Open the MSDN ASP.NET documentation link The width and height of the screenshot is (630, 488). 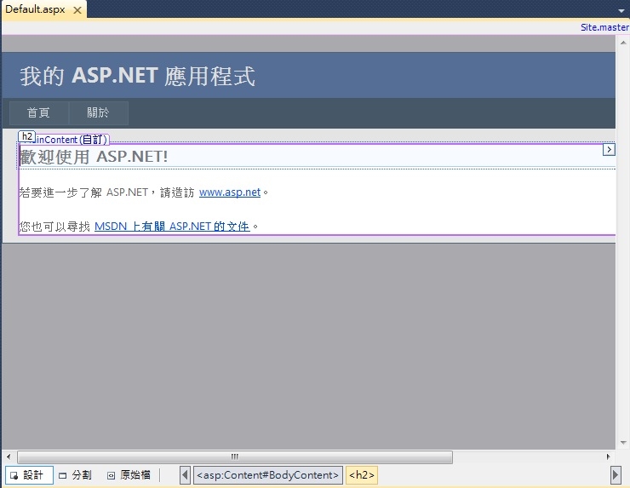[172, 227]
